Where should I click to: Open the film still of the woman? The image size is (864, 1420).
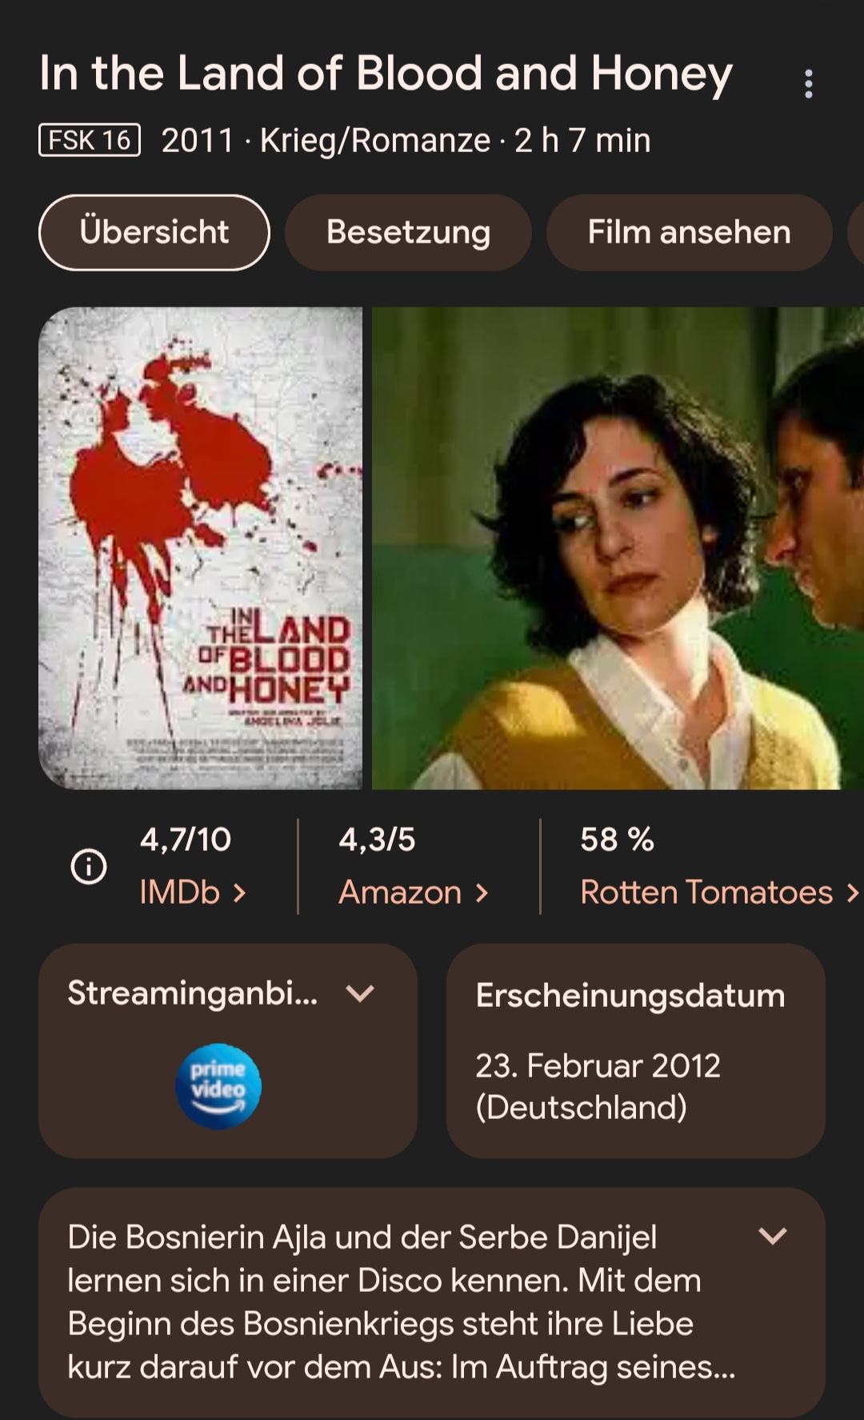[x=618, y=548]
